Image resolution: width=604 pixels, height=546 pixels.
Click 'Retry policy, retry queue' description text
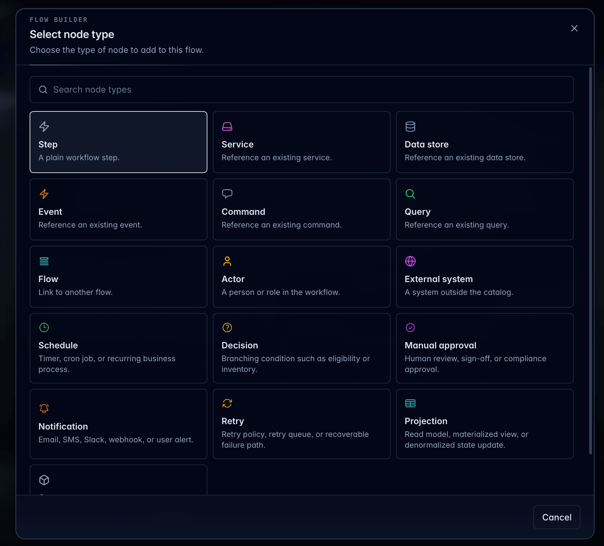click(295, 440)
